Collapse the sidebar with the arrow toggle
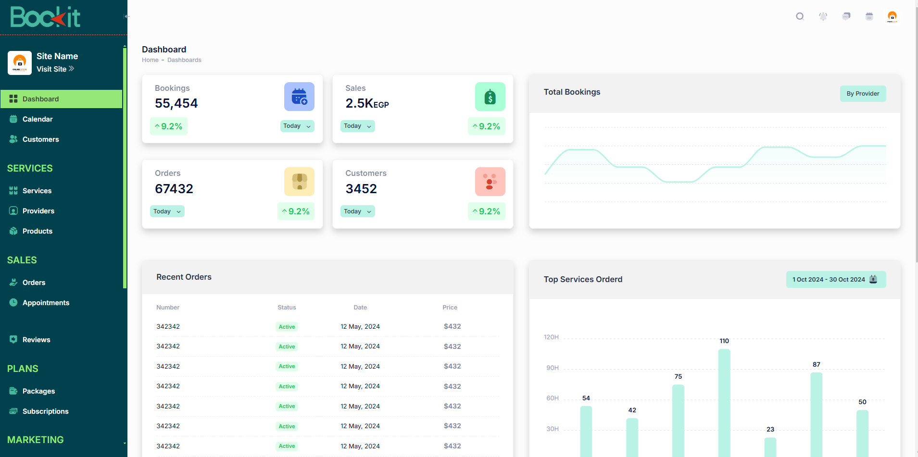This screenshot has width=918, height=457. pyautogui.click(x=126, y=16)
